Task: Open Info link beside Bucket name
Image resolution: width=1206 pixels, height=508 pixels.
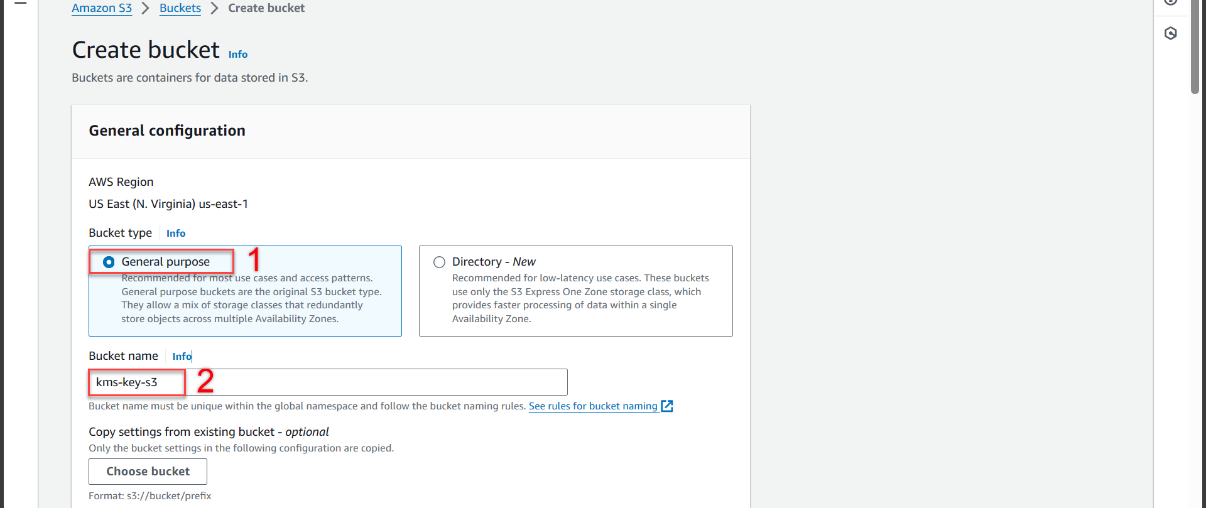Action: click(182, 357)
